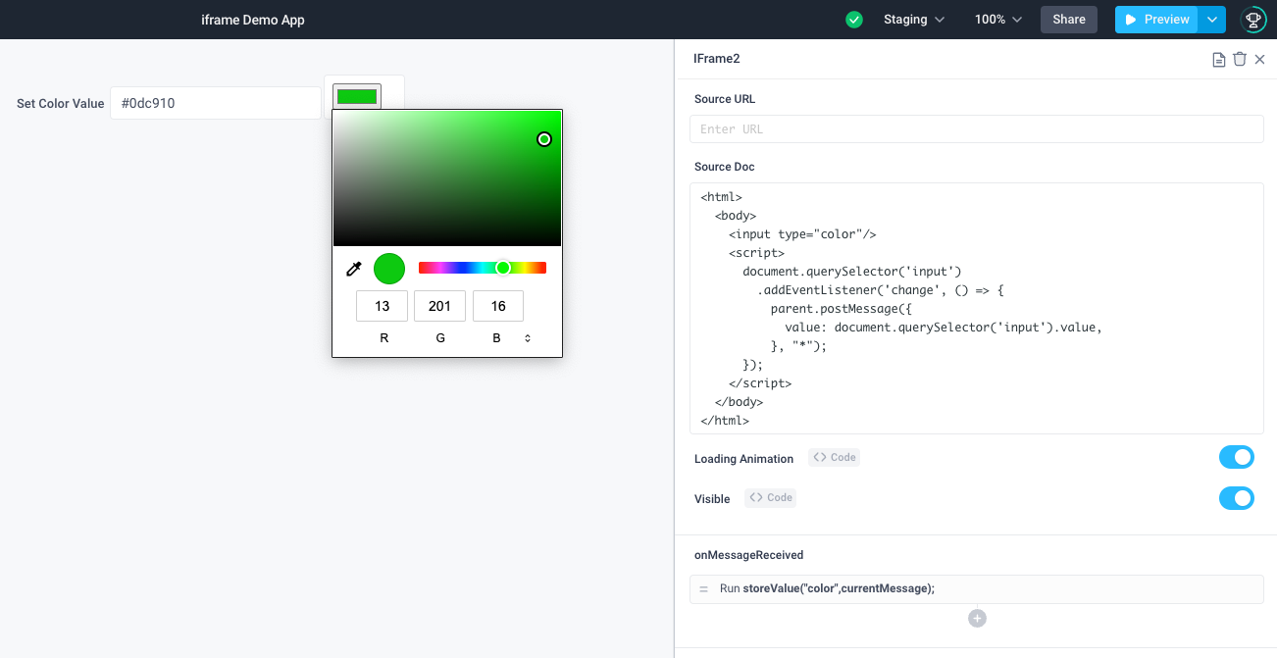Open documentation via the document icon
Image resolution: width=1277 pixels, height=658 pixels.
tap(1217, 59)
